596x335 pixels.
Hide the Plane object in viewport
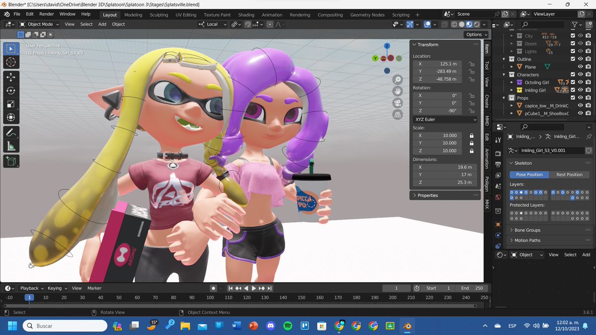[581, 67]
